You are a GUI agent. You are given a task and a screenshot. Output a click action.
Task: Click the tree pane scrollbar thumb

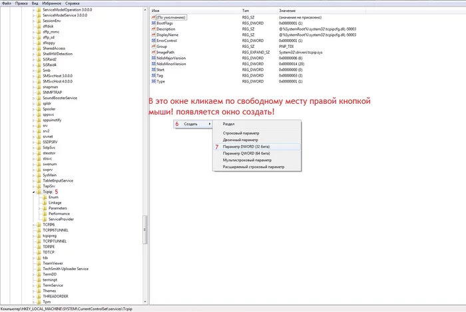[x=145, y=230]
